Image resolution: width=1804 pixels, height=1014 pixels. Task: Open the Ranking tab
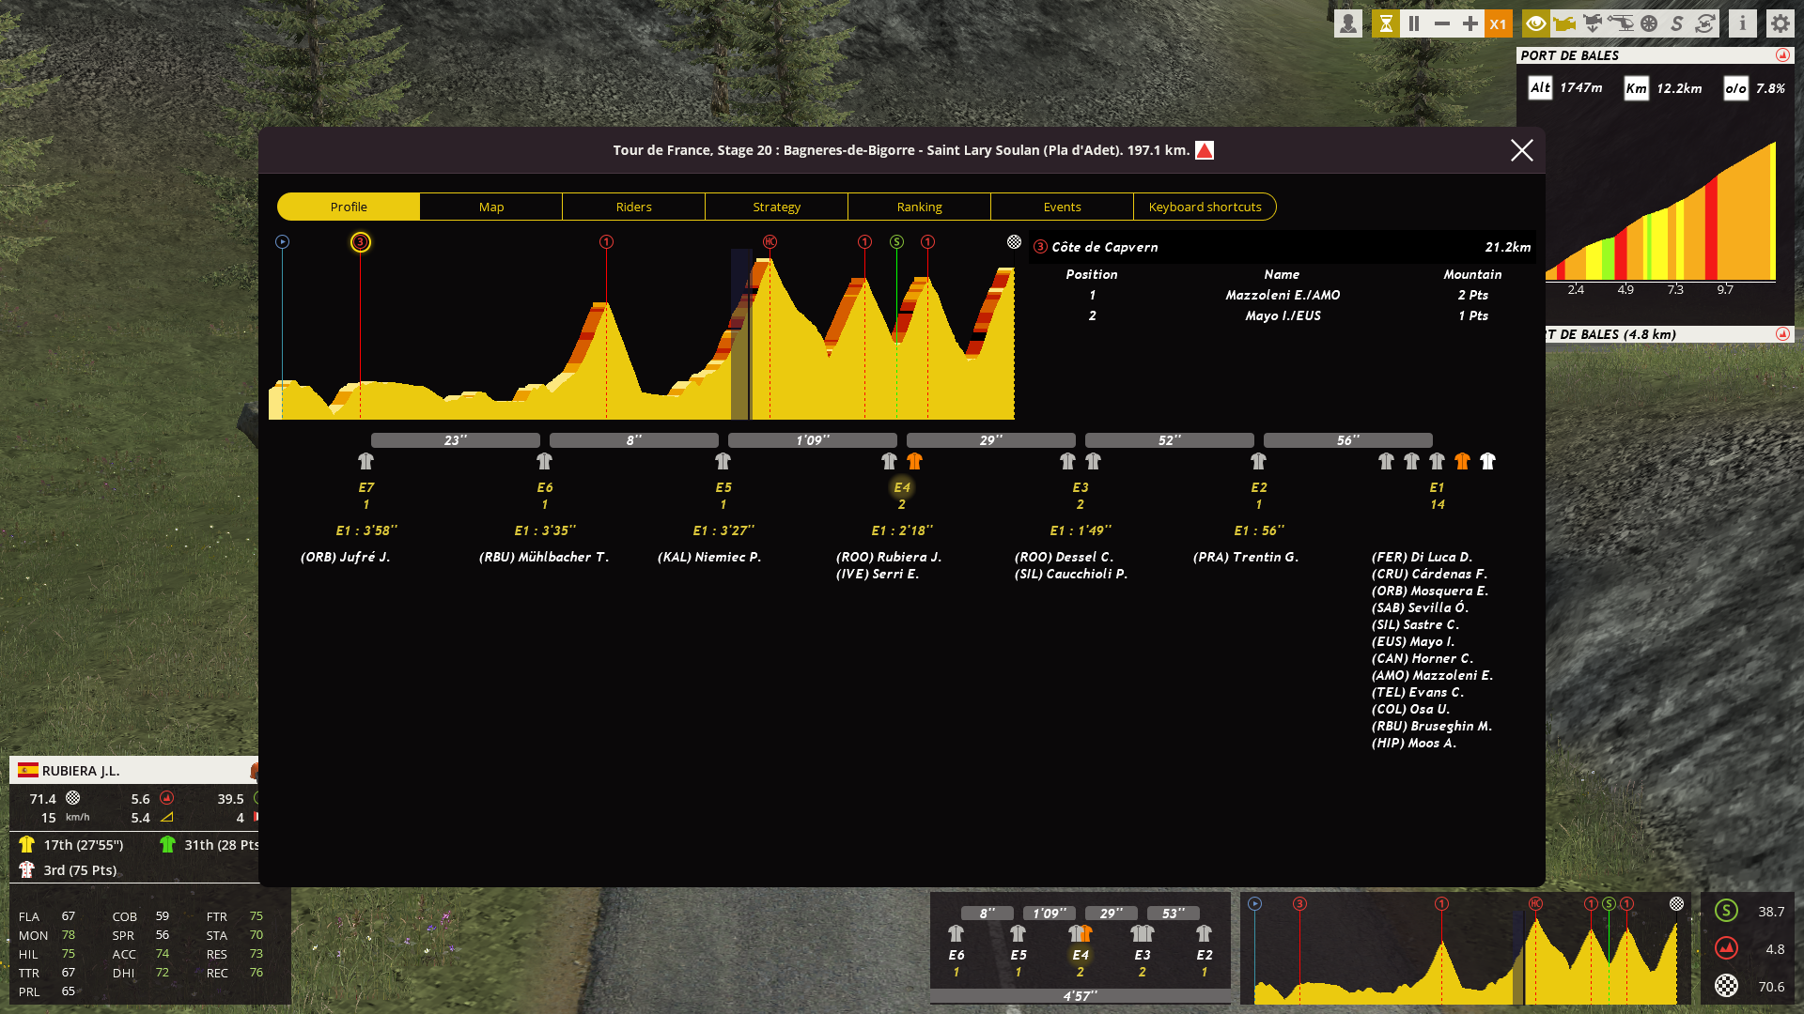(920, 207)
